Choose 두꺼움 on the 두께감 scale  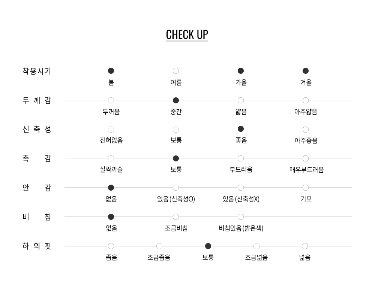(111, 100)
